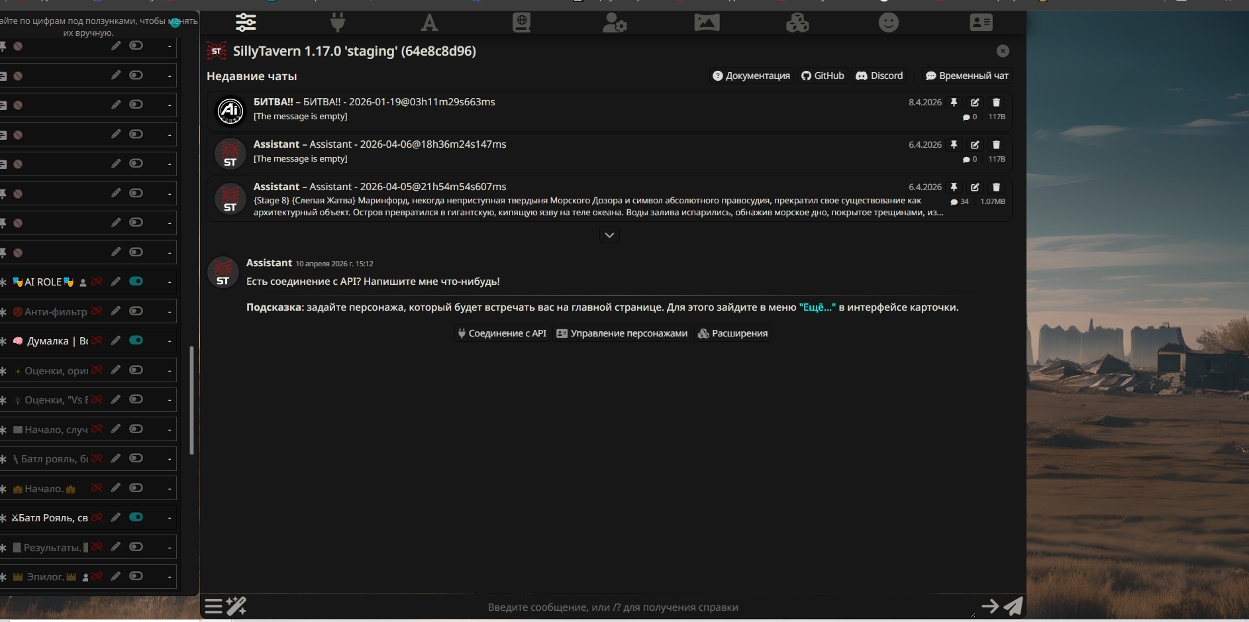
Task: Pin the Assistant chat from 2026-04-05
Action: 954,187
